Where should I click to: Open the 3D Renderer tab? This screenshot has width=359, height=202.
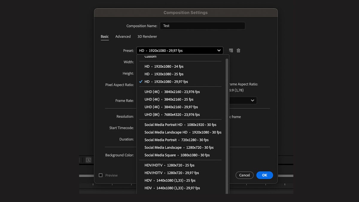[147, 37]
